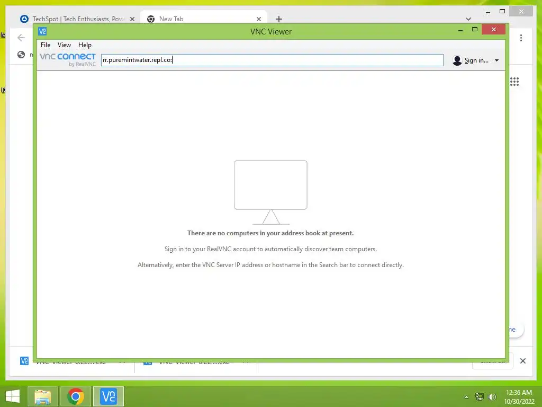Open the Help menu in VNC Viewer
Image resolution: width=542 pixels, height=407 pixels.
85,45
